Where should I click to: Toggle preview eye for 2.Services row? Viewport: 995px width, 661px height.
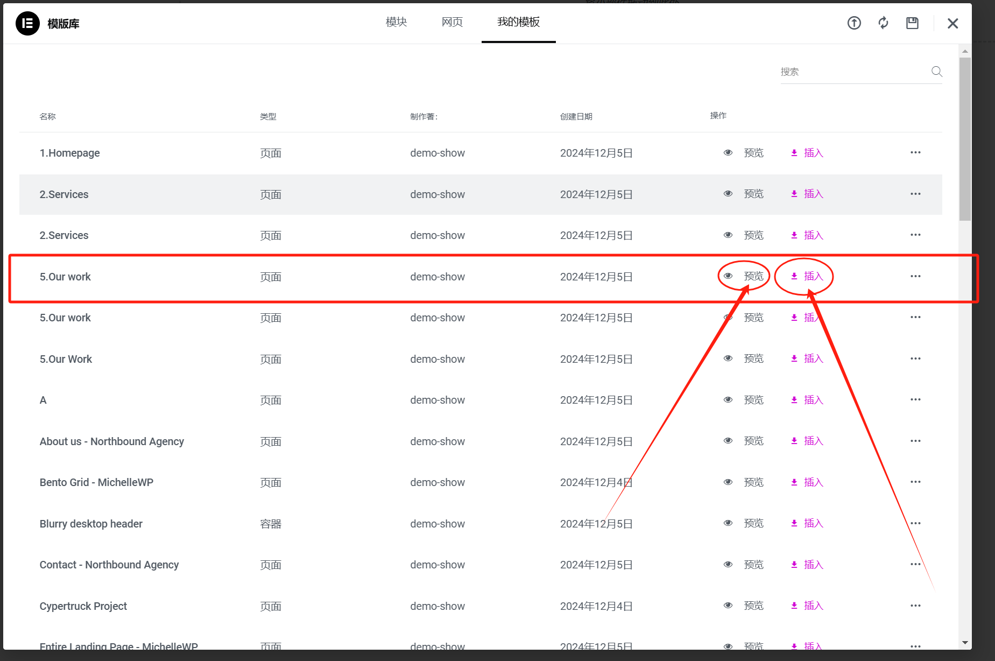(728, 194)
